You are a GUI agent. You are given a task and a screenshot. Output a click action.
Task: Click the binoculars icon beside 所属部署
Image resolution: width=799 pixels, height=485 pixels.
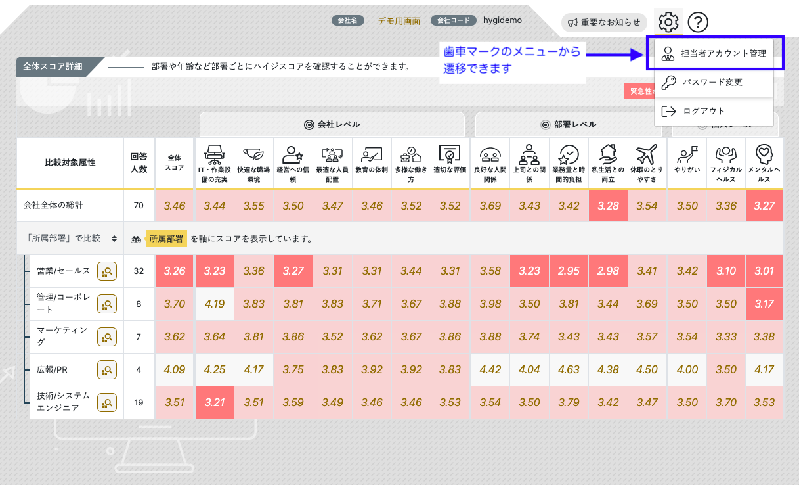pos(136,239)
